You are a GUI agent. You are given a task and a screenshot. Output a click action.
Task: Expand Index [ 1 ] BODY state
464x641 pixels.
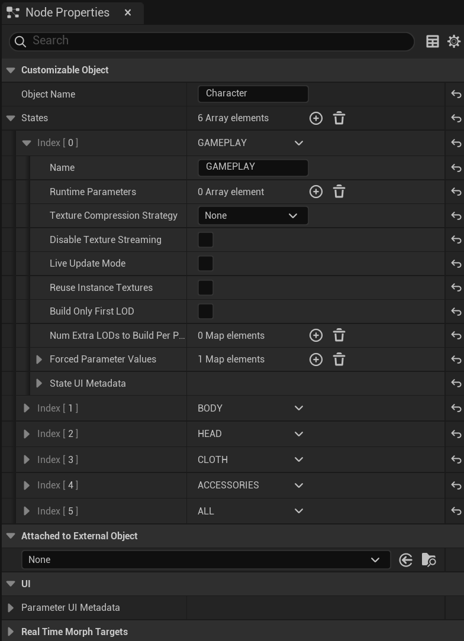(27, 408)
